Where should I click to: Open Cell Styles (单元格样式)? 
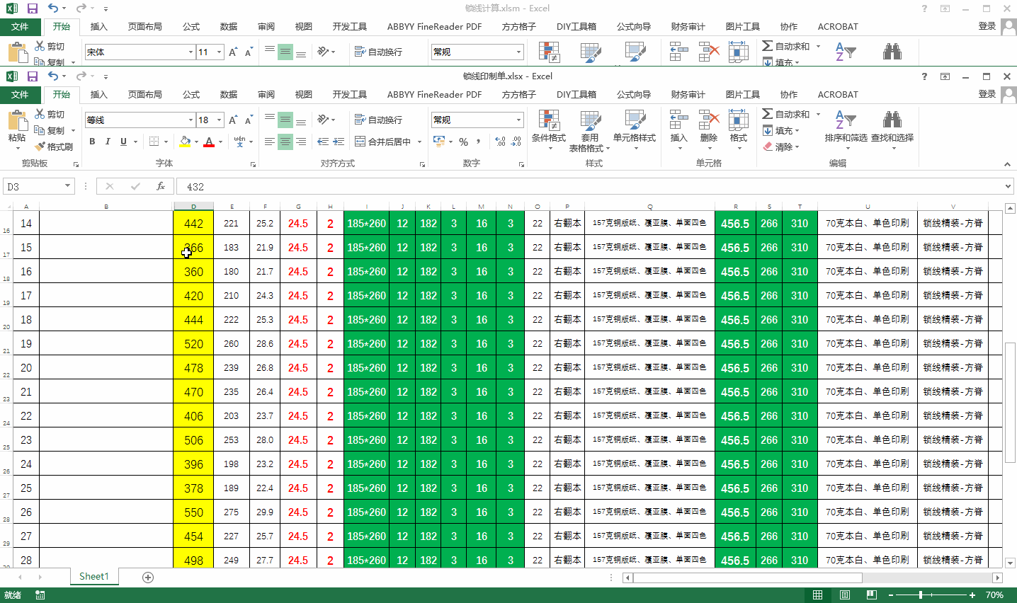(x=635, y=130)
